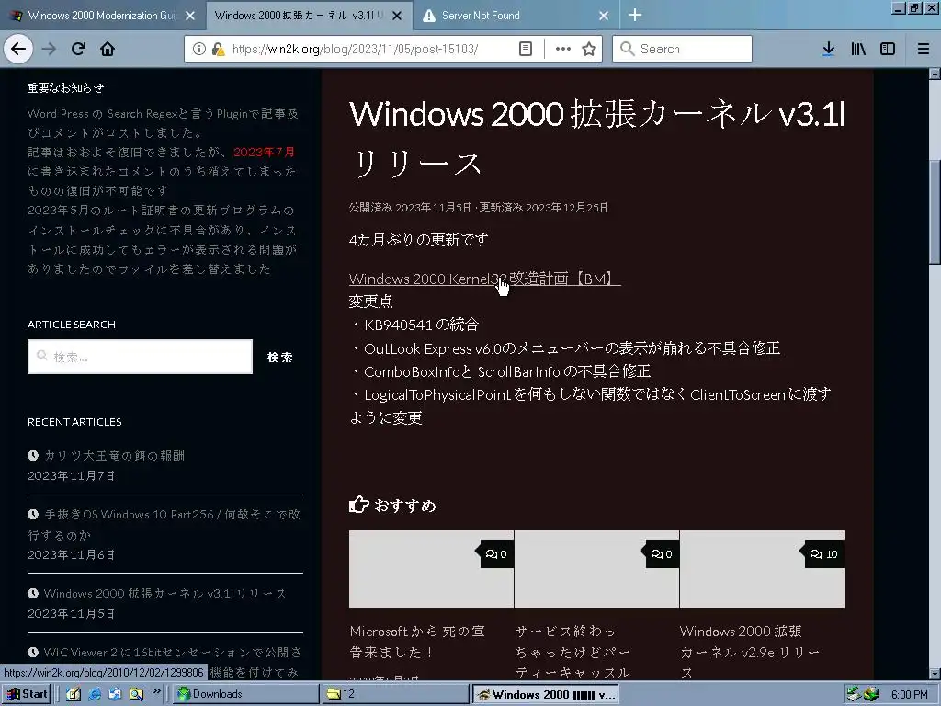Open the page actions three-dot menu
Image resolution: width=941 pixels, height=706 pixels.
563,49
